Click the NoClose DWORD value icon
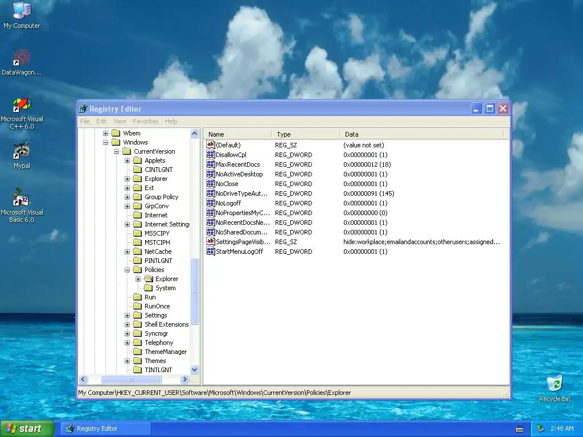Image resolution: width=583 pixels, height=437 pixels. 211,184
